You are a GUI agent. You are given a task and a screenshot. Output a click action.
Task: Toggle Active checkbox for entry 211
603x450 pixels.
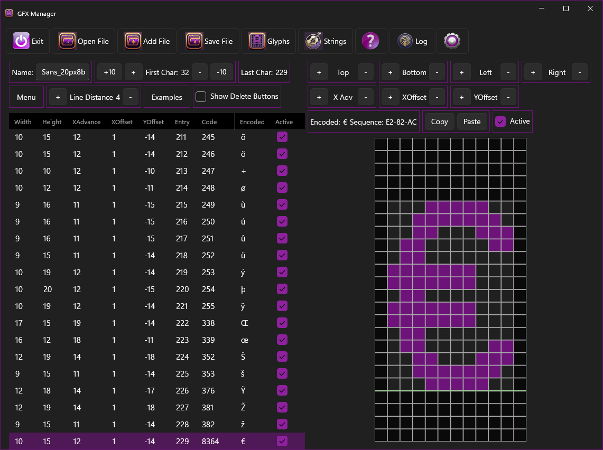[282, 137]
